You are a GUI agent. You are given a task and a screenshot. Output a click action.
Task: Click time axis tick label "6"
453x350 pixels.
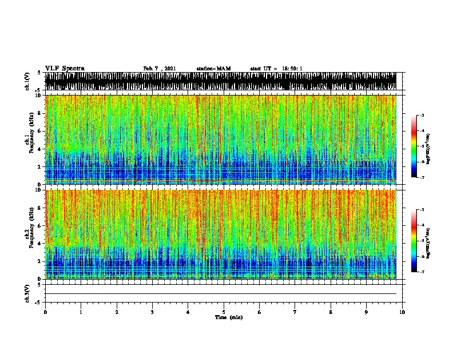[260, 312]
